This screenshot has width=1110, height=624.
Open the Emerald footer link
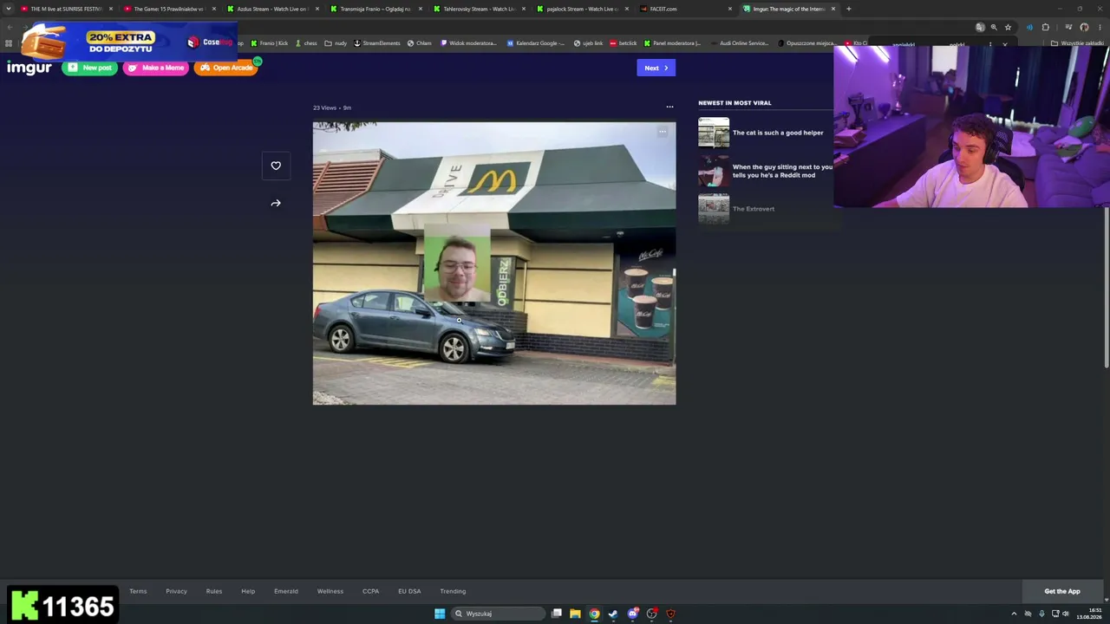286,591
